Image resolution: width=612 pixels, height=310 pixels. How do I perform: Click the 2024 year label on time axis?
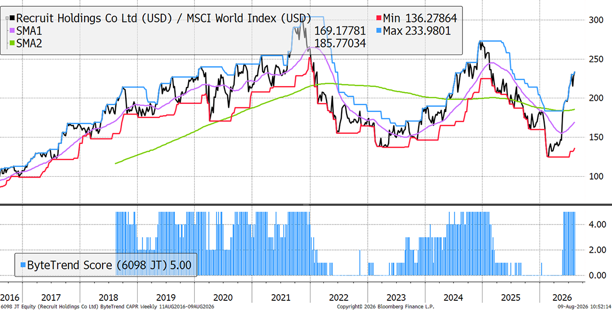(454, 297)
